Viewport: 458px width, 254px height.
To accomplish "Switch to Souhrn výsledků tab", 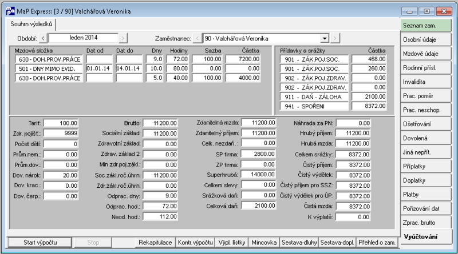I will (x=31, y=24).
